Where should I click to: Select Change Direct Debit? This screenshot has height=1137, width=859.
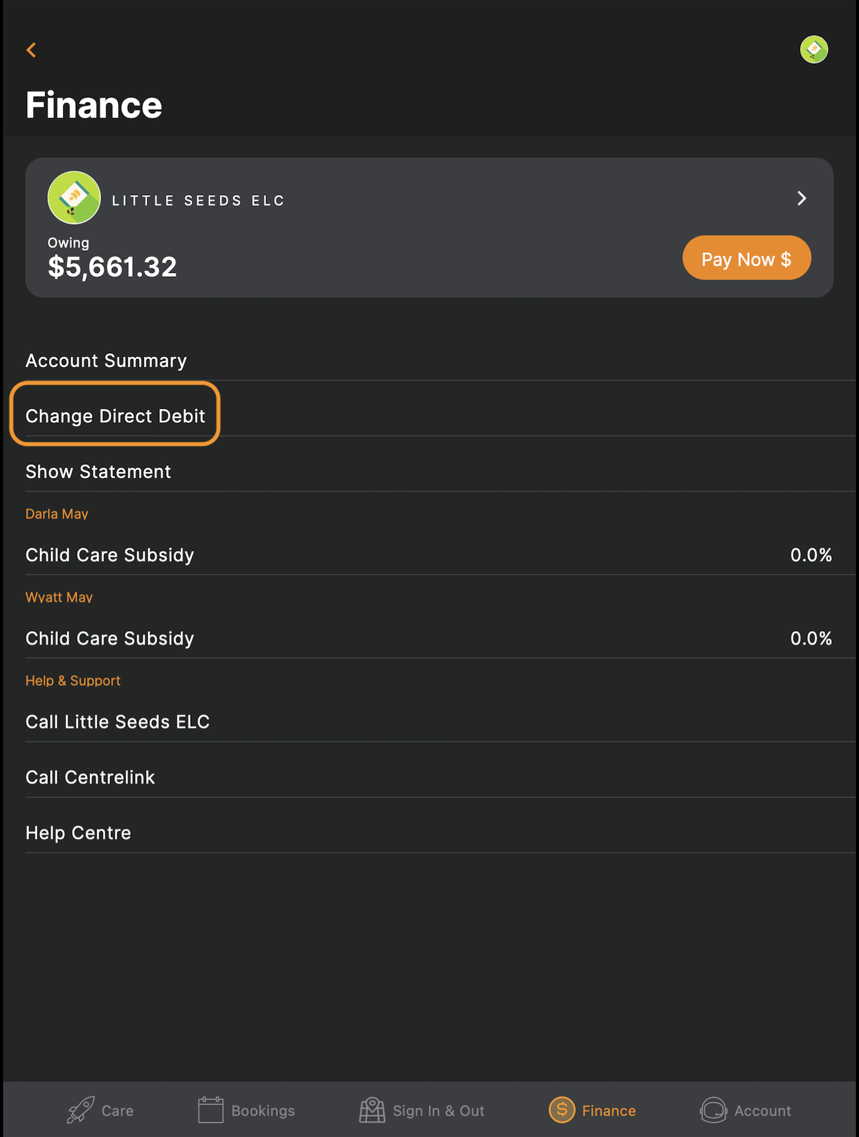click(x=116, y=416)
